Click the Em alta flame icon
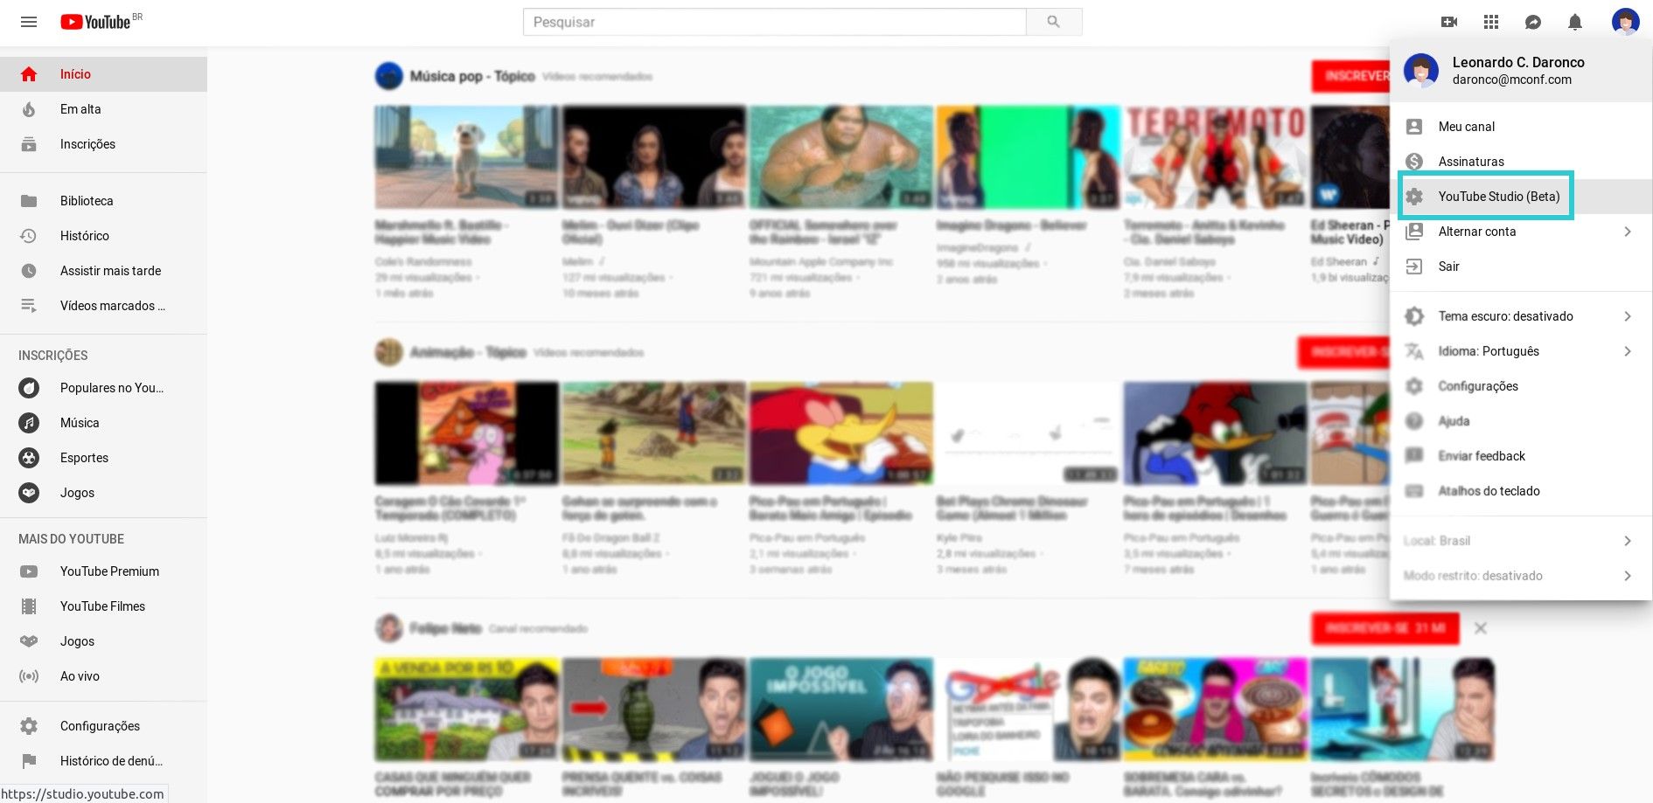Image resolution: width=1653 pixels, height=803 pixels. 29,109
